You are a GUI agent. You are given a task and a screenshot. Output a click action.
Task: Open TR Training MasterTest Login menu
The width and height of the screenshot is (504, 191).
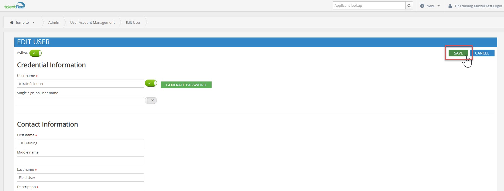[478, 6]
